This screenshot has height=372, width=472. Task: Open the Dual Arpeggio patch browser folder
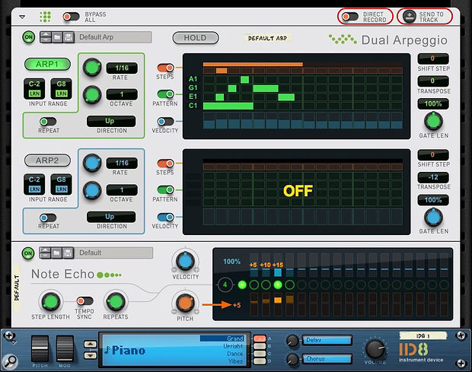pos(57,37)
